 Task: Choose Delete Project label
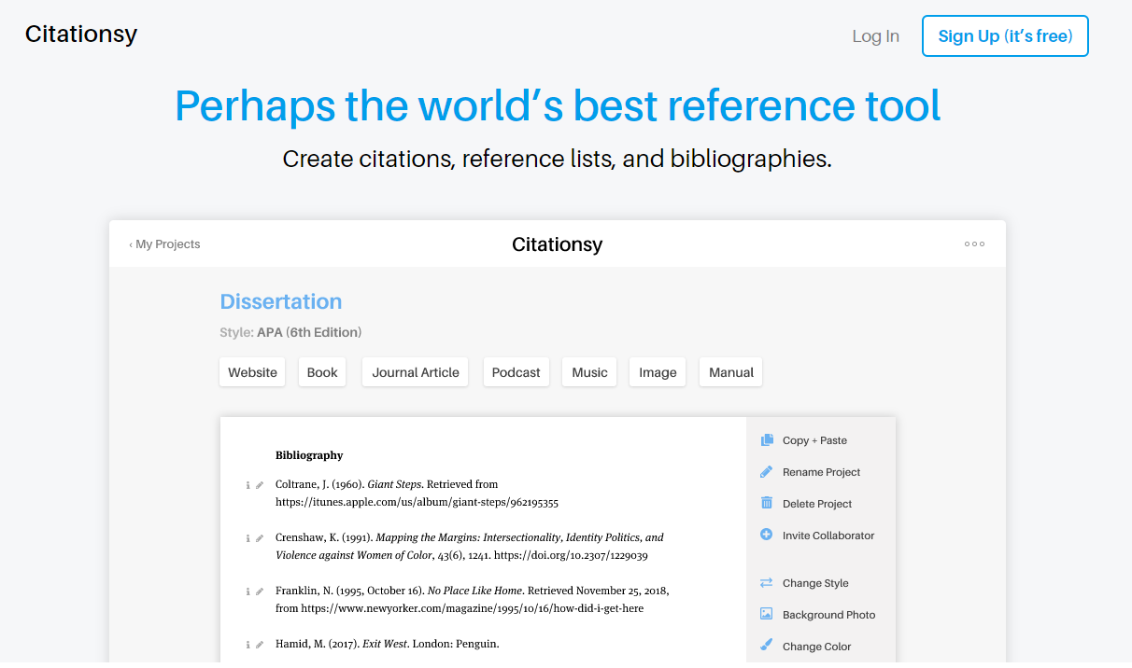point(817,504)
